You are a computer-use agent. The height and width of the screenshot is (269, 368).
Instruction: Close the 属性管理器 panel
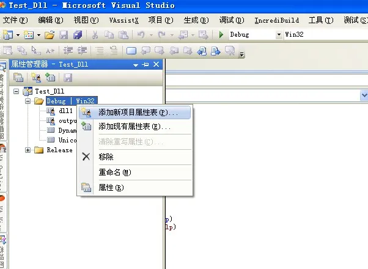pos(156,64)
